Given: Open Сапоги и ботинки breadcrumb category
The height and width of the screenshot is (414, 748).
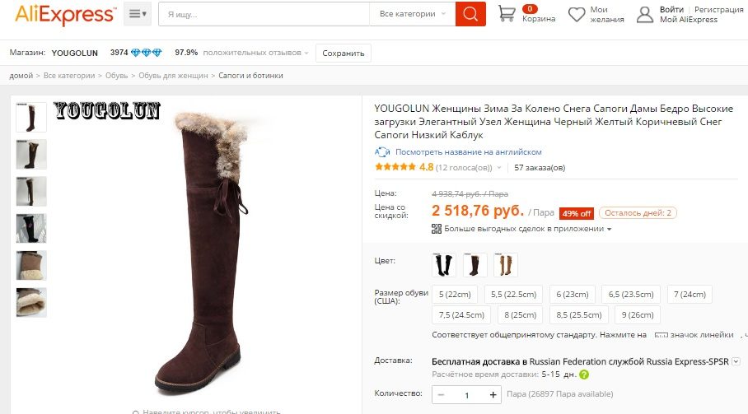Looking at the screenshot, I should [x=250, y=75].
